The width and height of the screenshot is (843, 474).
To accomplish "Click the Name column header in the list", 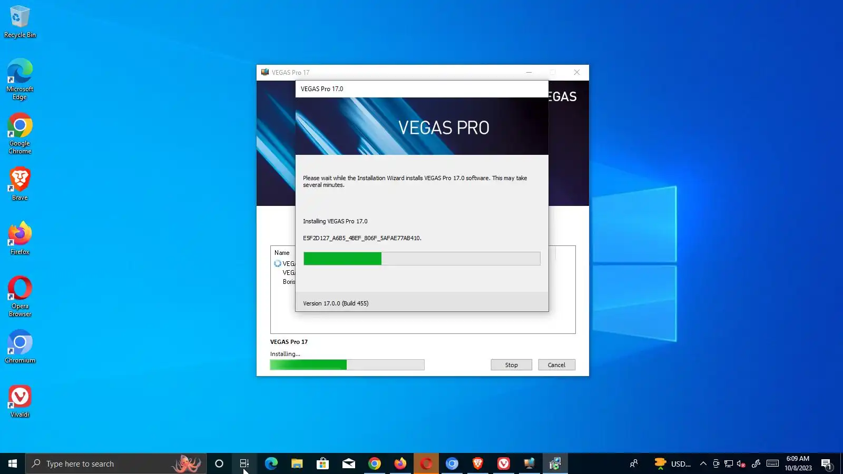I will [282, 253].
